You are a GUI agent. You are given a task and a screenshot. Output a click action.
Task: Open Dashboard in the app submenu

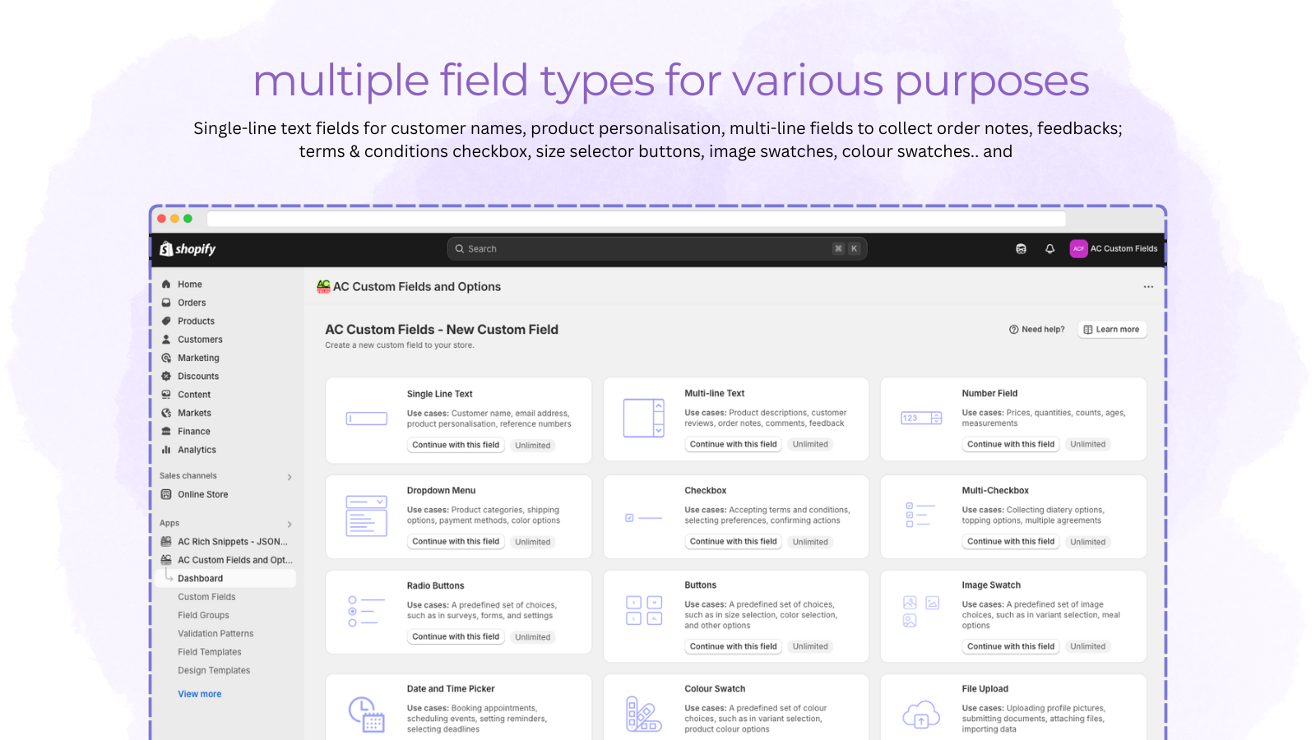pos(227,579)
